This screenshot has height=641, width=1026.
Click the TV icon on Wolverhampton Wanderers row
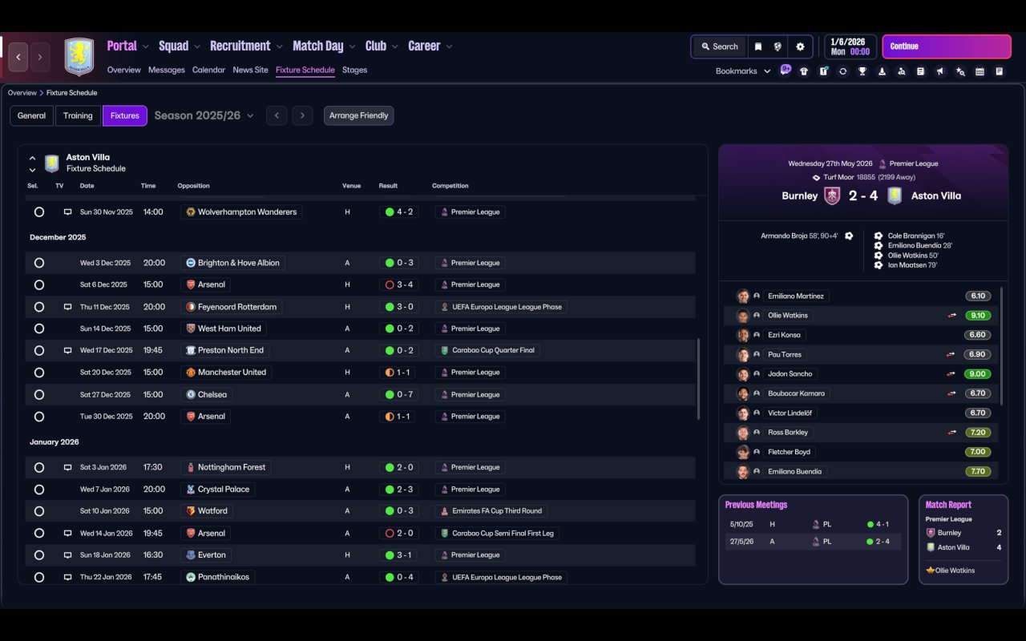point(67,212)
